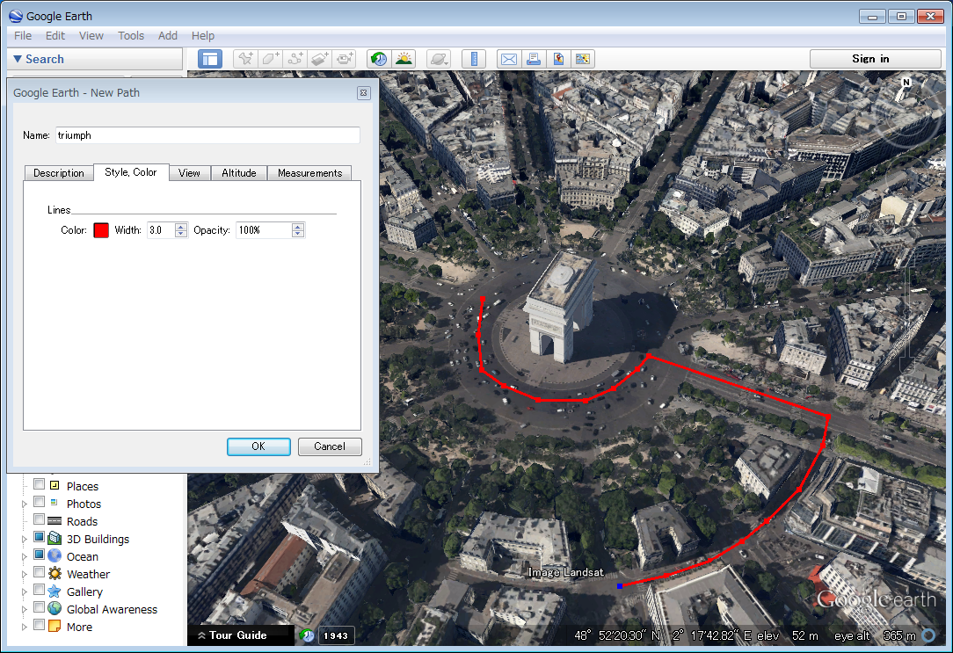
Task: Open the Tools menu
Action: click(131, 36)
